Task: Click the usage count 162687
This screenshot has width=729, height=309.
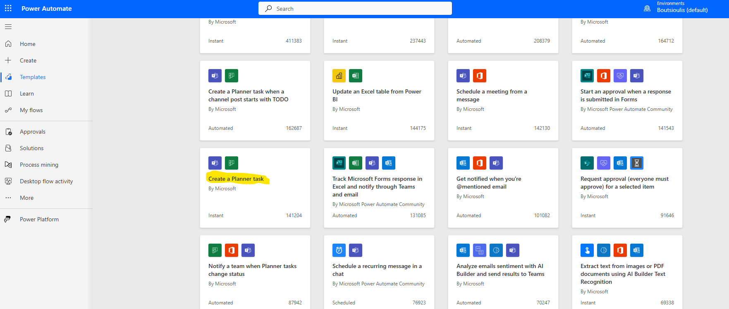Action: [294, 128]
